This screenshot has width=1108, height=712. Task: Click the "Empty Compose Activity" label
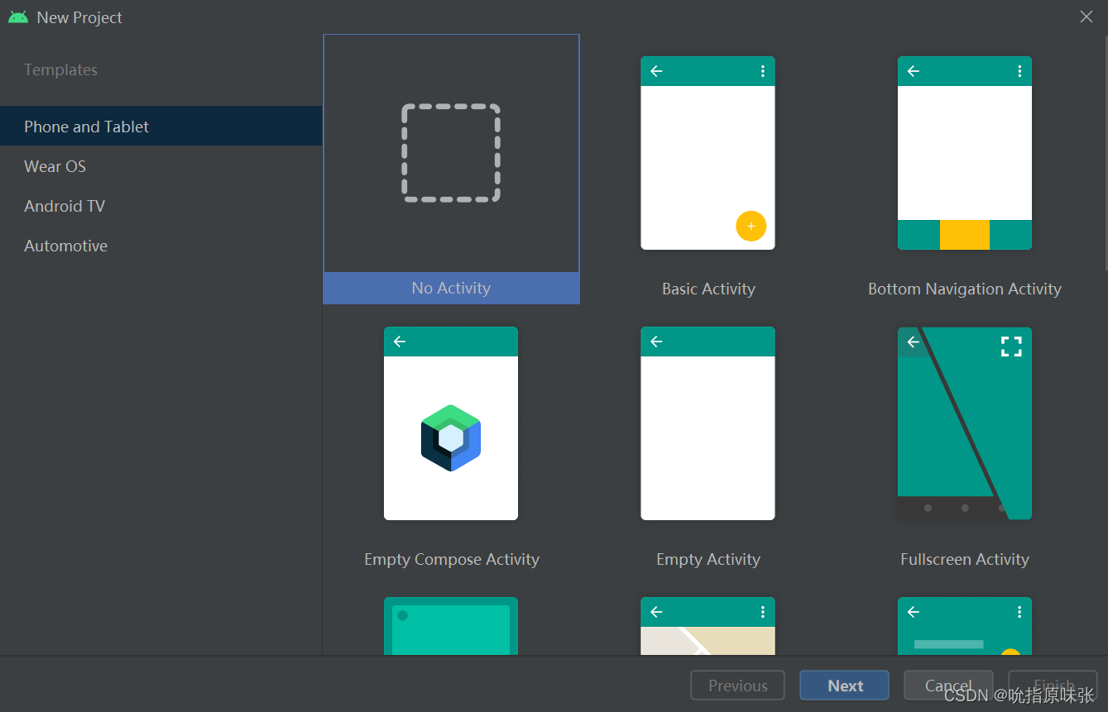click(x=452, y=559)
